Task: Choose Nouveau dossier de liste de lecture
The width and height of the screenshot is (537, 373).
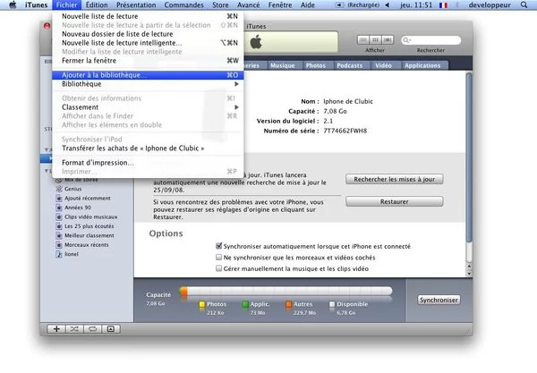Action: [148, 34]
